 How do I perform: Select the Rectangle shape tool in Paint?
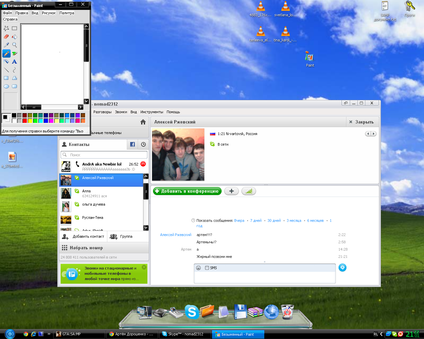tap(6, 78)
